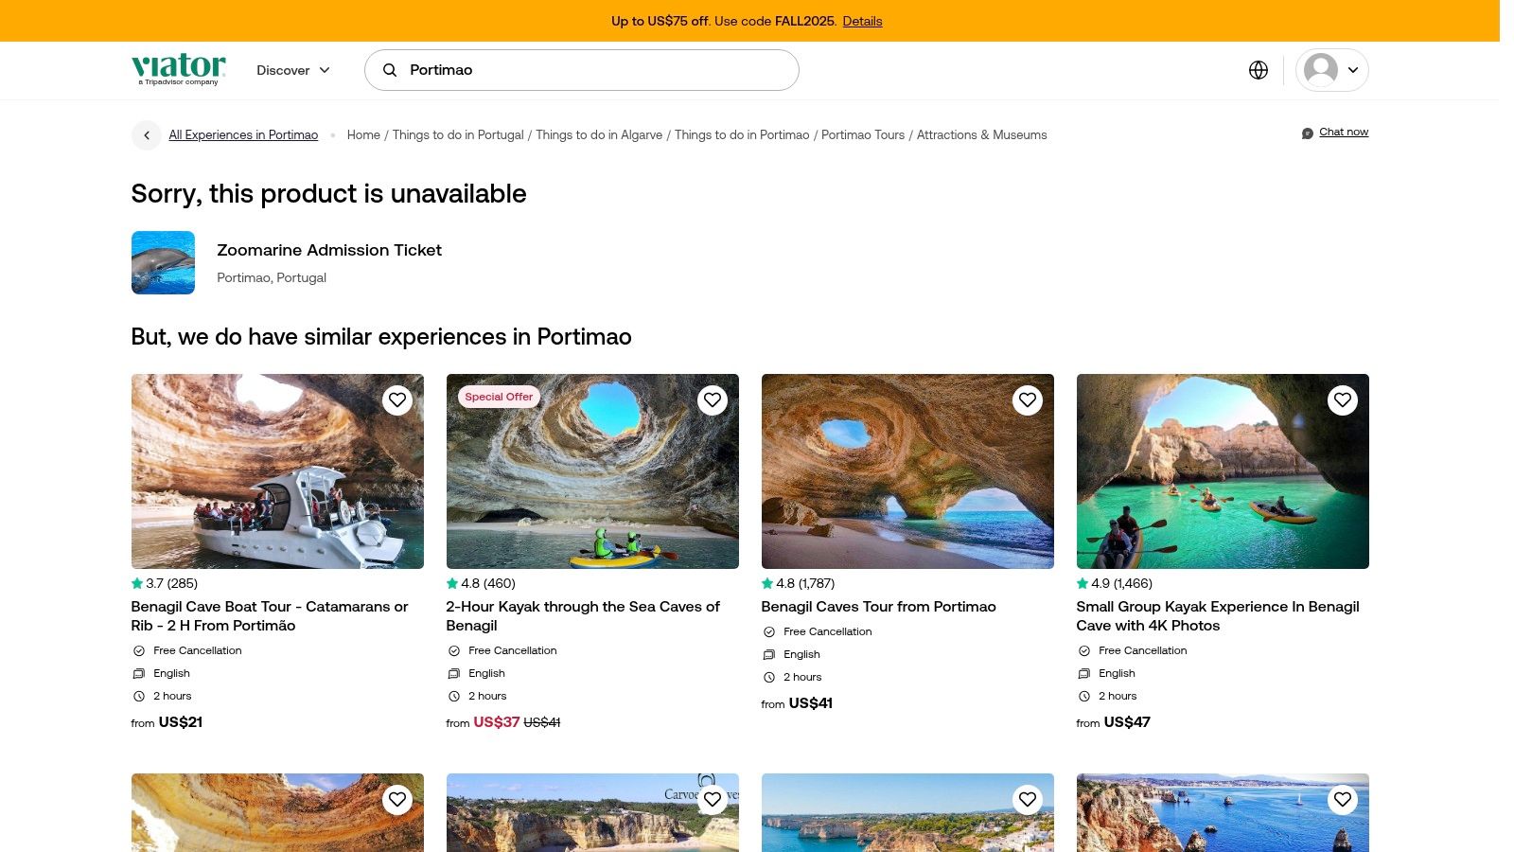Click the Chat now speech bubble icon
This screenshot has height=852, width=1514.
pyautogui.click(x=1307, y=133)
